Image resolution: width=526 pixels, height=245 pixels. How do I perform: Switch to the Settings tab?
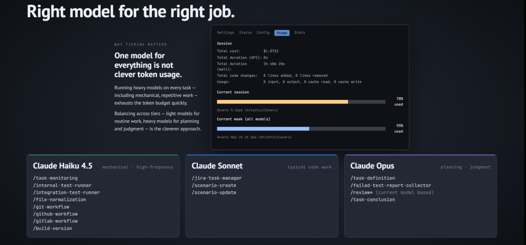225,33
